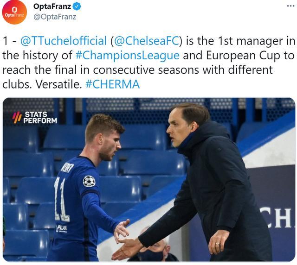Open the #ChampionsLeague hashtag

pos(127,56)
